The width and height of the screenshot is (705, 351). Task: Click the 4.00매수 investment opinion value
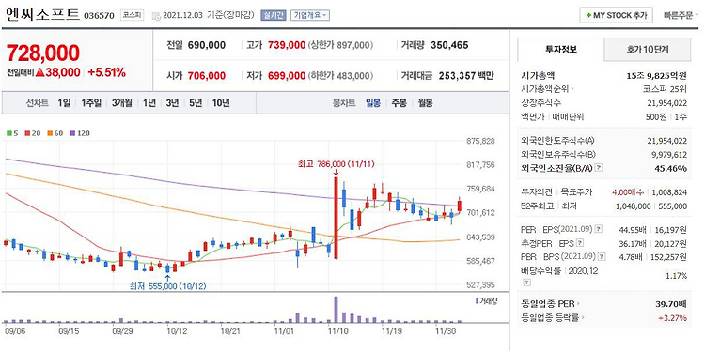point(628,192)
